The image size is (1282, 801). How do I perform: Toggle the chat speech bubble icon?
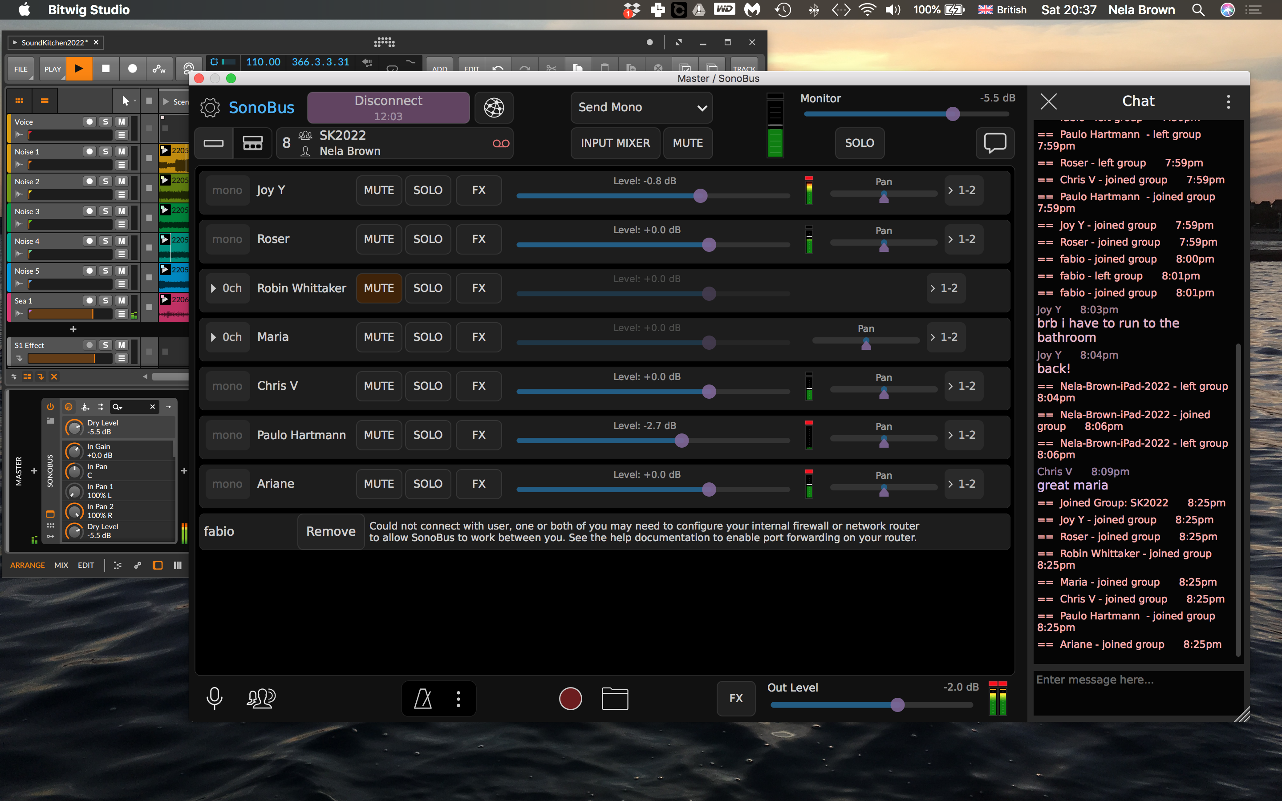[x=994, y=143]
